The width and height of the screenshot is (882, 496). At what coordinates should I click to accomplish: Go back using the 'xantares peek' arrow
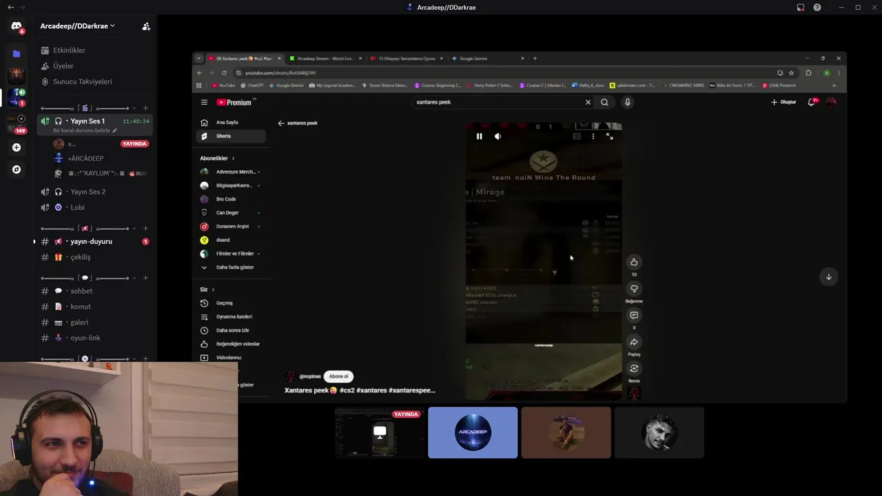pyautogui.click(x=281, y=123)
